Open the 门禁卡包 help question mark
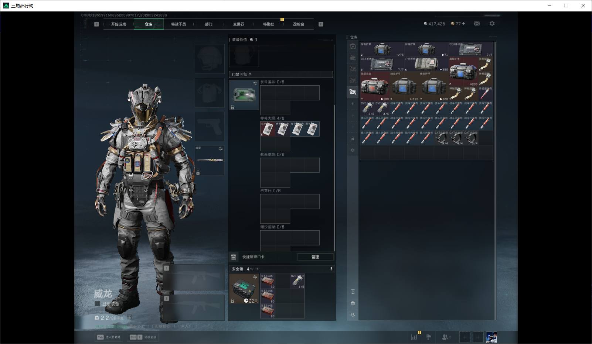This screenshot has height=344, width=592. tap(250, 74)
